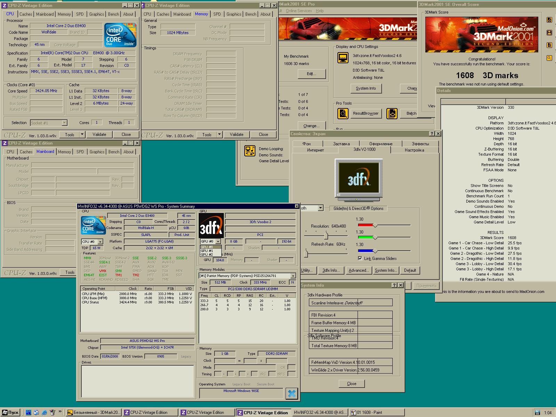The height and width of the screenshot is (417, 556).
Task: Toggle the Link Gamma Sliders checkbox
Action: point(360,258)
